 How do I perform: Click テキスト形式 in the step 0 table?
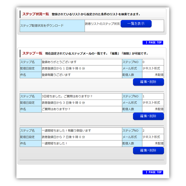[x=151, y=69]
